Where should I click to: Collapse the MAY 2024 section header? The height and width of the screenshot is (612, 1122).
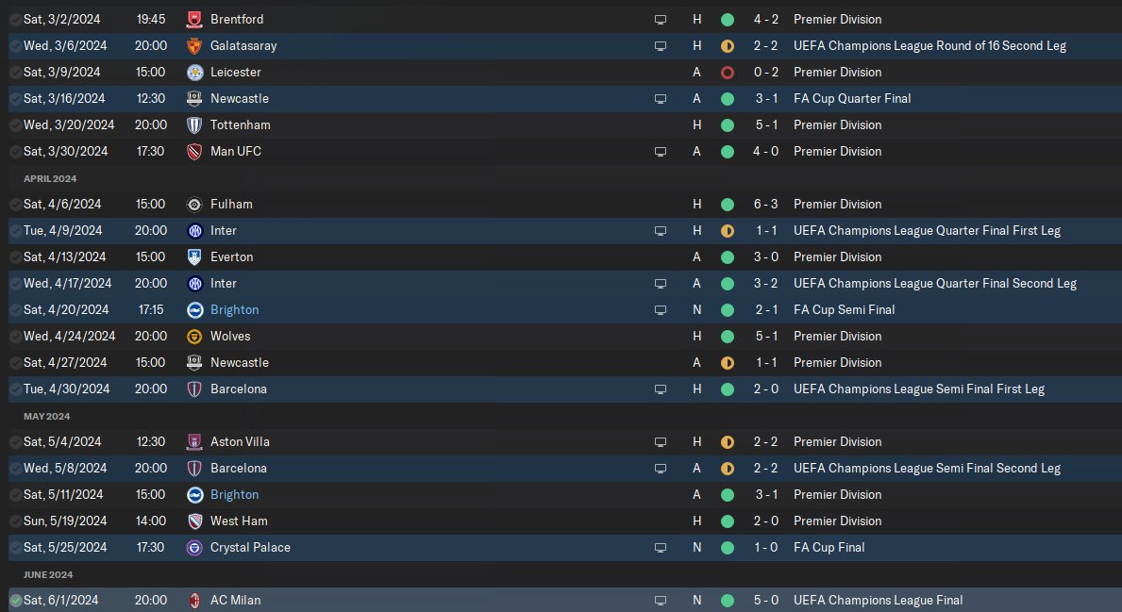point(46,416)
